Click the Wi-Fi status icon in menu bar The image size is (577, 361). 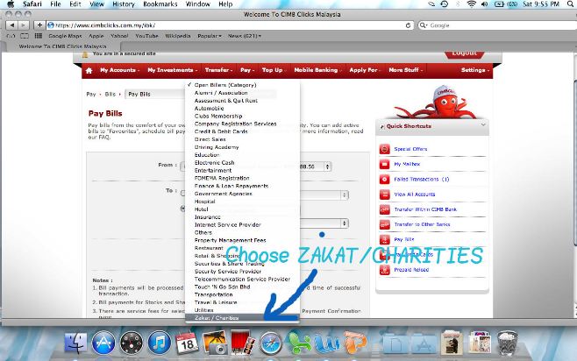472,4
